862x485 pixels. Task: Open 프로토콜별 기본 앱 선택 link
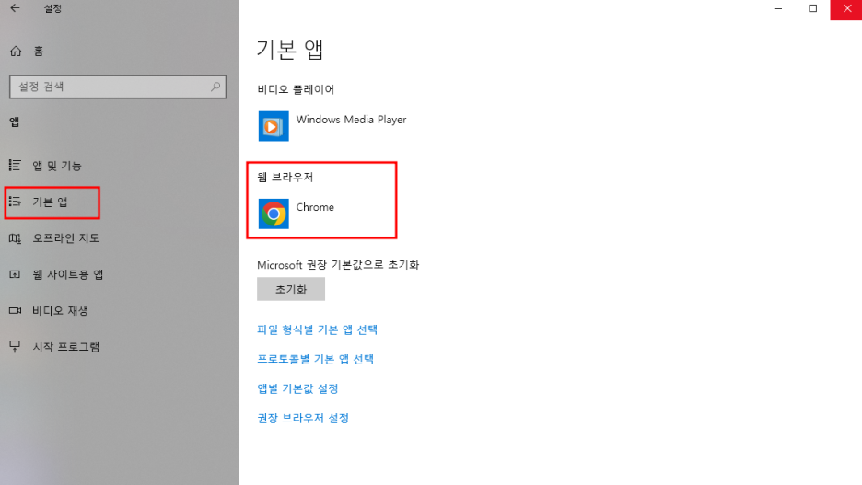click(316, 359)
